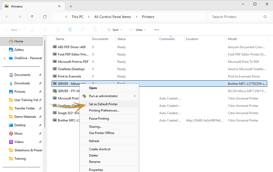Image resolution: width=273 pixels, height=172 pixels.
Task: Click the Foxit PDF Editor printer icon
Action: coord(55,54)
